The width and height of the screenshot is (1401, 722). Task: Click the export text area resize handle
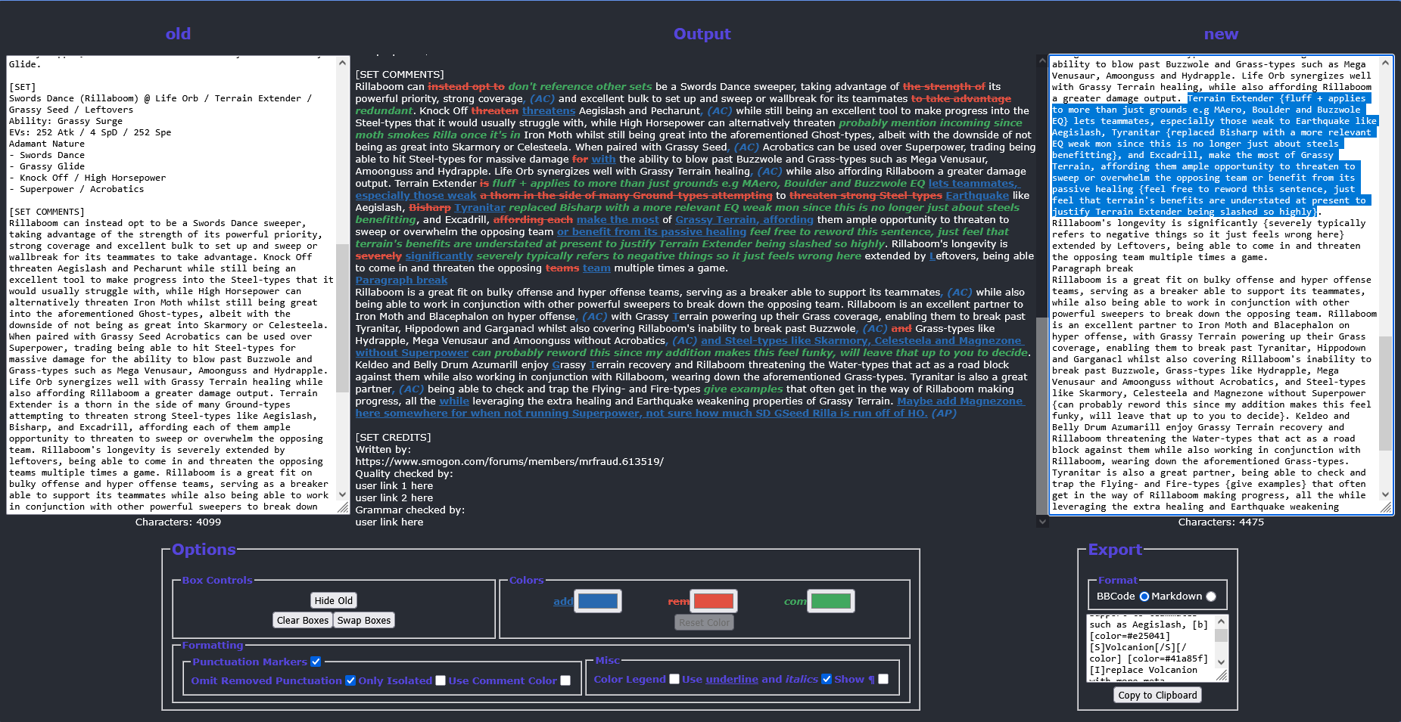point(1221,676)
